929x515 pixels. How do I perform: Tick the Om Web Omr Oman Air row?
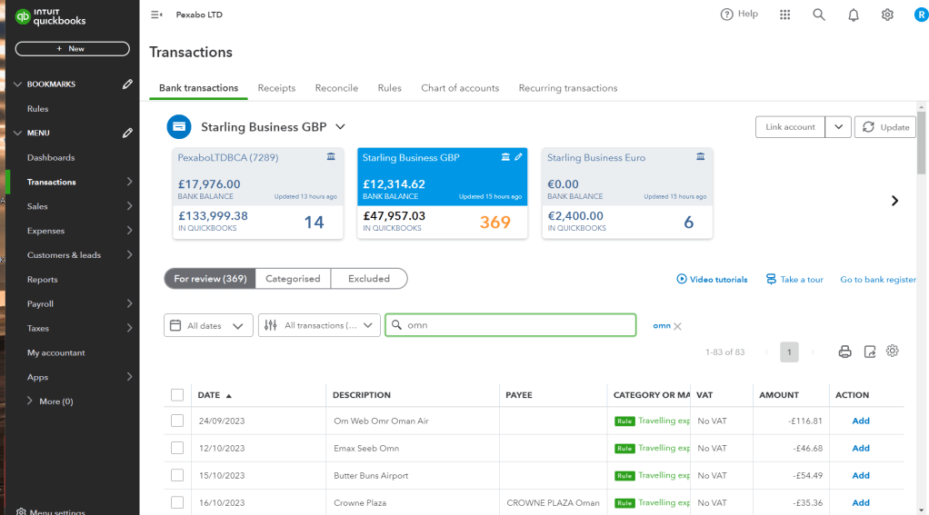177,421
